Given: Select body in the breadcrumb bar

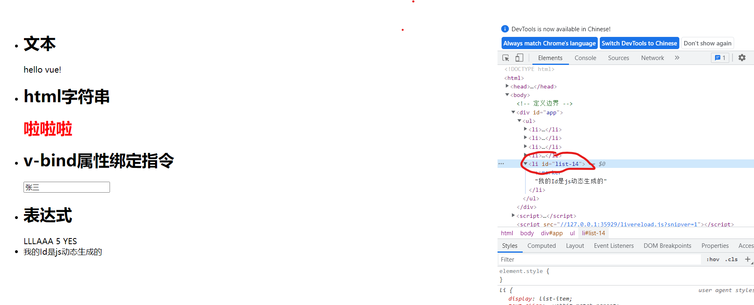Looking at the screenshot, I should [x=527, y=233].
